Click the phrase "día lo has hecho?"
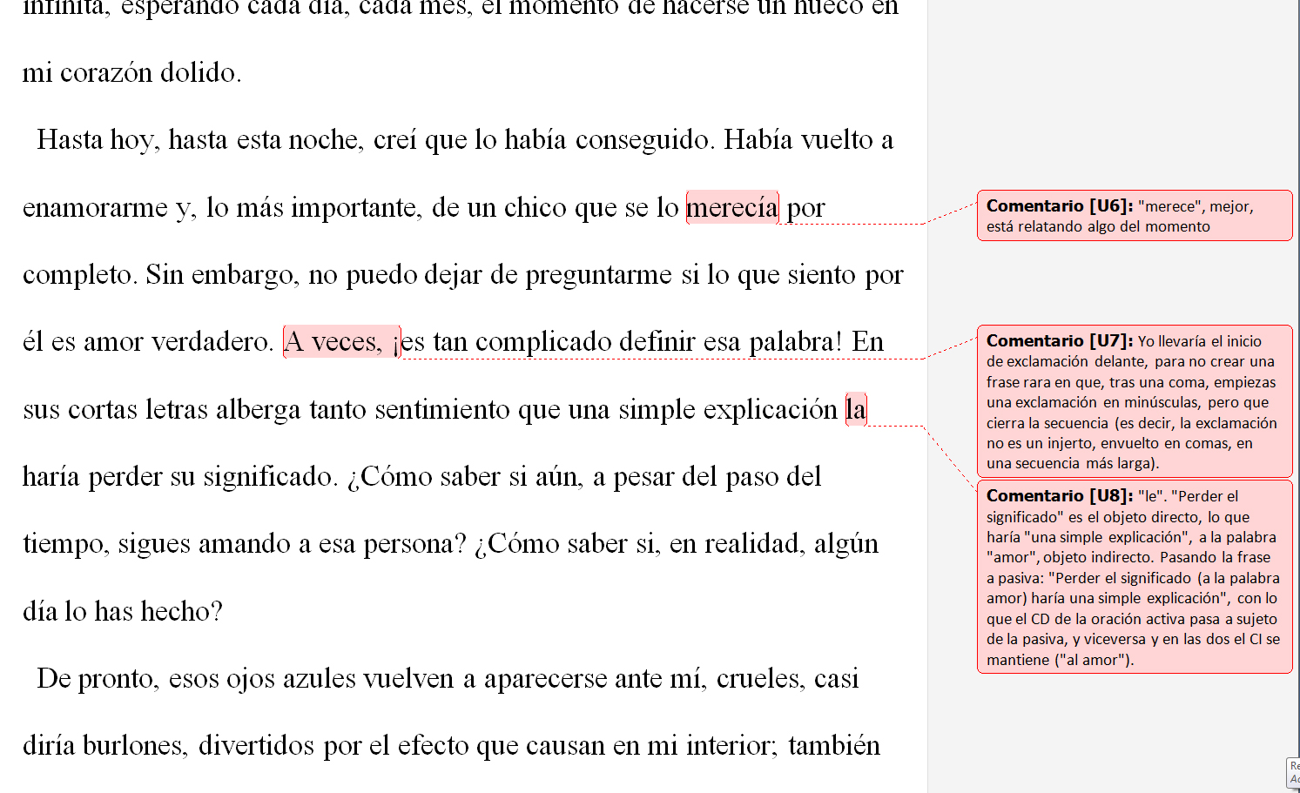 click(123, 611)
